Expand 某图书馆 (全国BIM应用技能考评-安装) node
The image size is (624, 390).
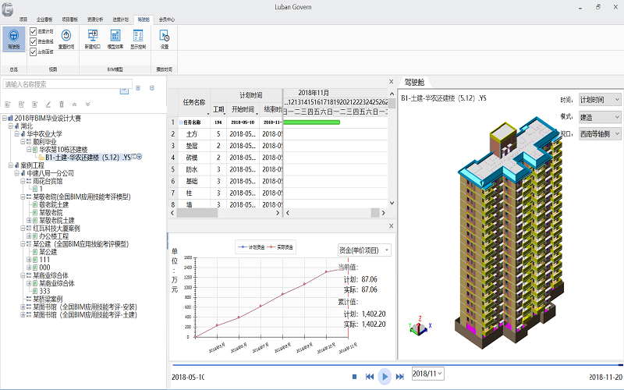point(23,307)
